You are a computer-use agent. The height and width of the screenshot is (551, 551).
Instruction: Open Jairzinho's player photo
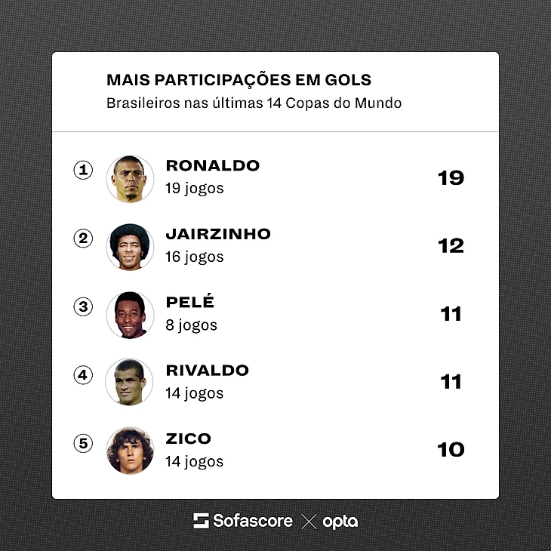130,247
